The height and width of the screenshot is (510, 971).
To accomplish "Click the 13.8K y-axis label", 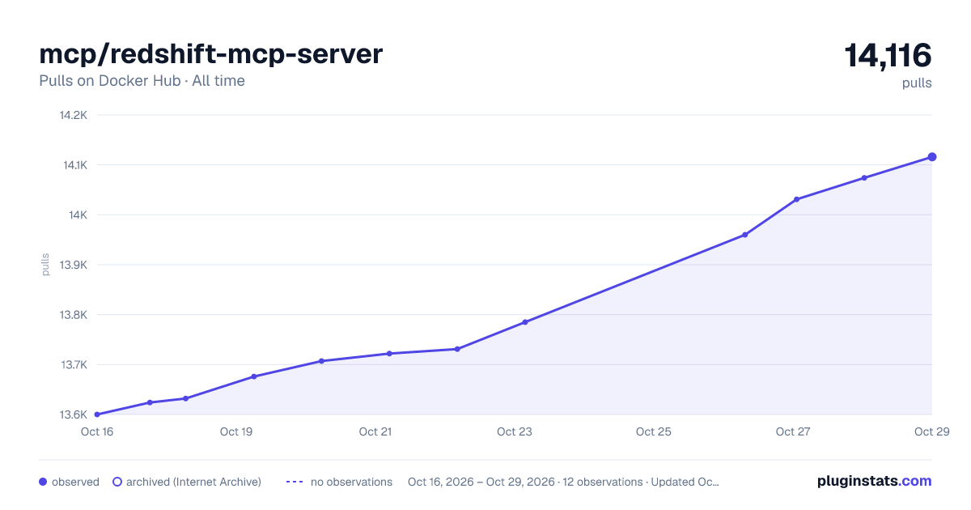I will [x=73, y=315].
